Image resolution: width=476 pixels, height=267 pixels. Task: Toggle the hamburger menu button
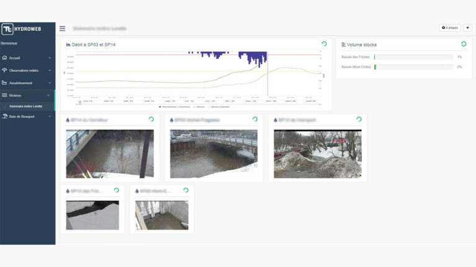pos(62,28)
